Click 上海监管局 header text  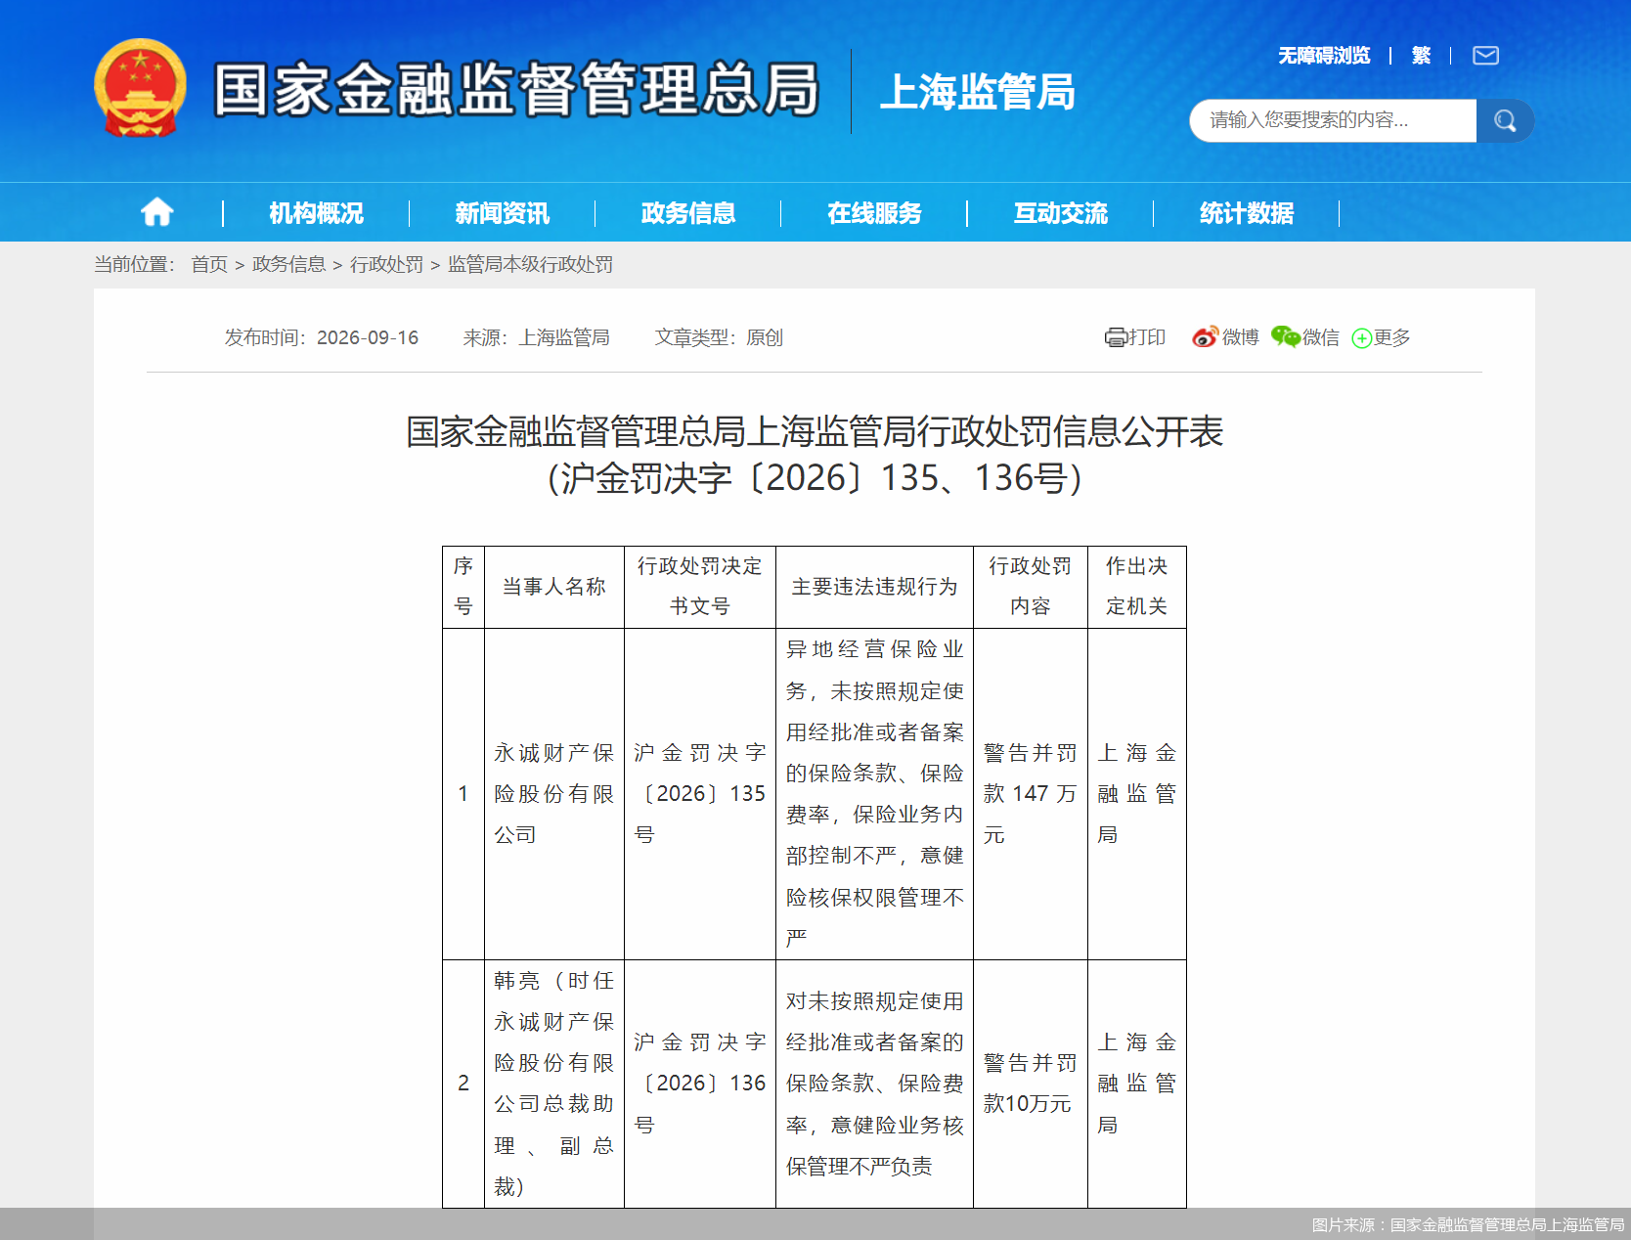click(977, 92)
